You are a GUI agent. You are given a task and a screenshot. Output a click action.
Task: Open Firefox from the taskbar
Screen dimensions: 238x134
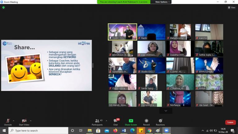[x=115, y=131]
